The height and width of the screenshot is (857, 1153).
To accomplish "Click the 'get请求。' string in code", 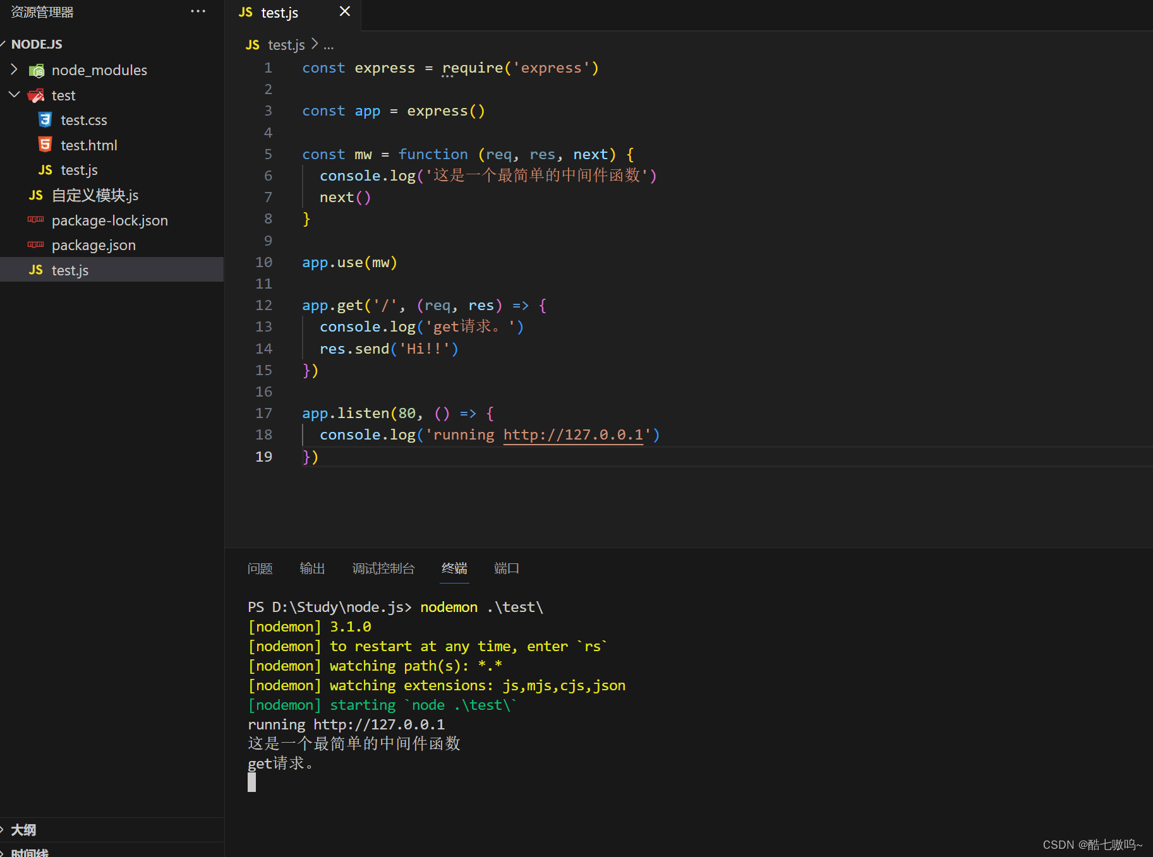I will (x=471, y=327).
